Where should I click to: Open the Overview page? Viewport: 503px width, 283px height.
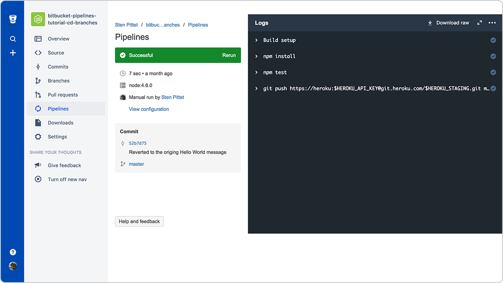pos(59,39)
